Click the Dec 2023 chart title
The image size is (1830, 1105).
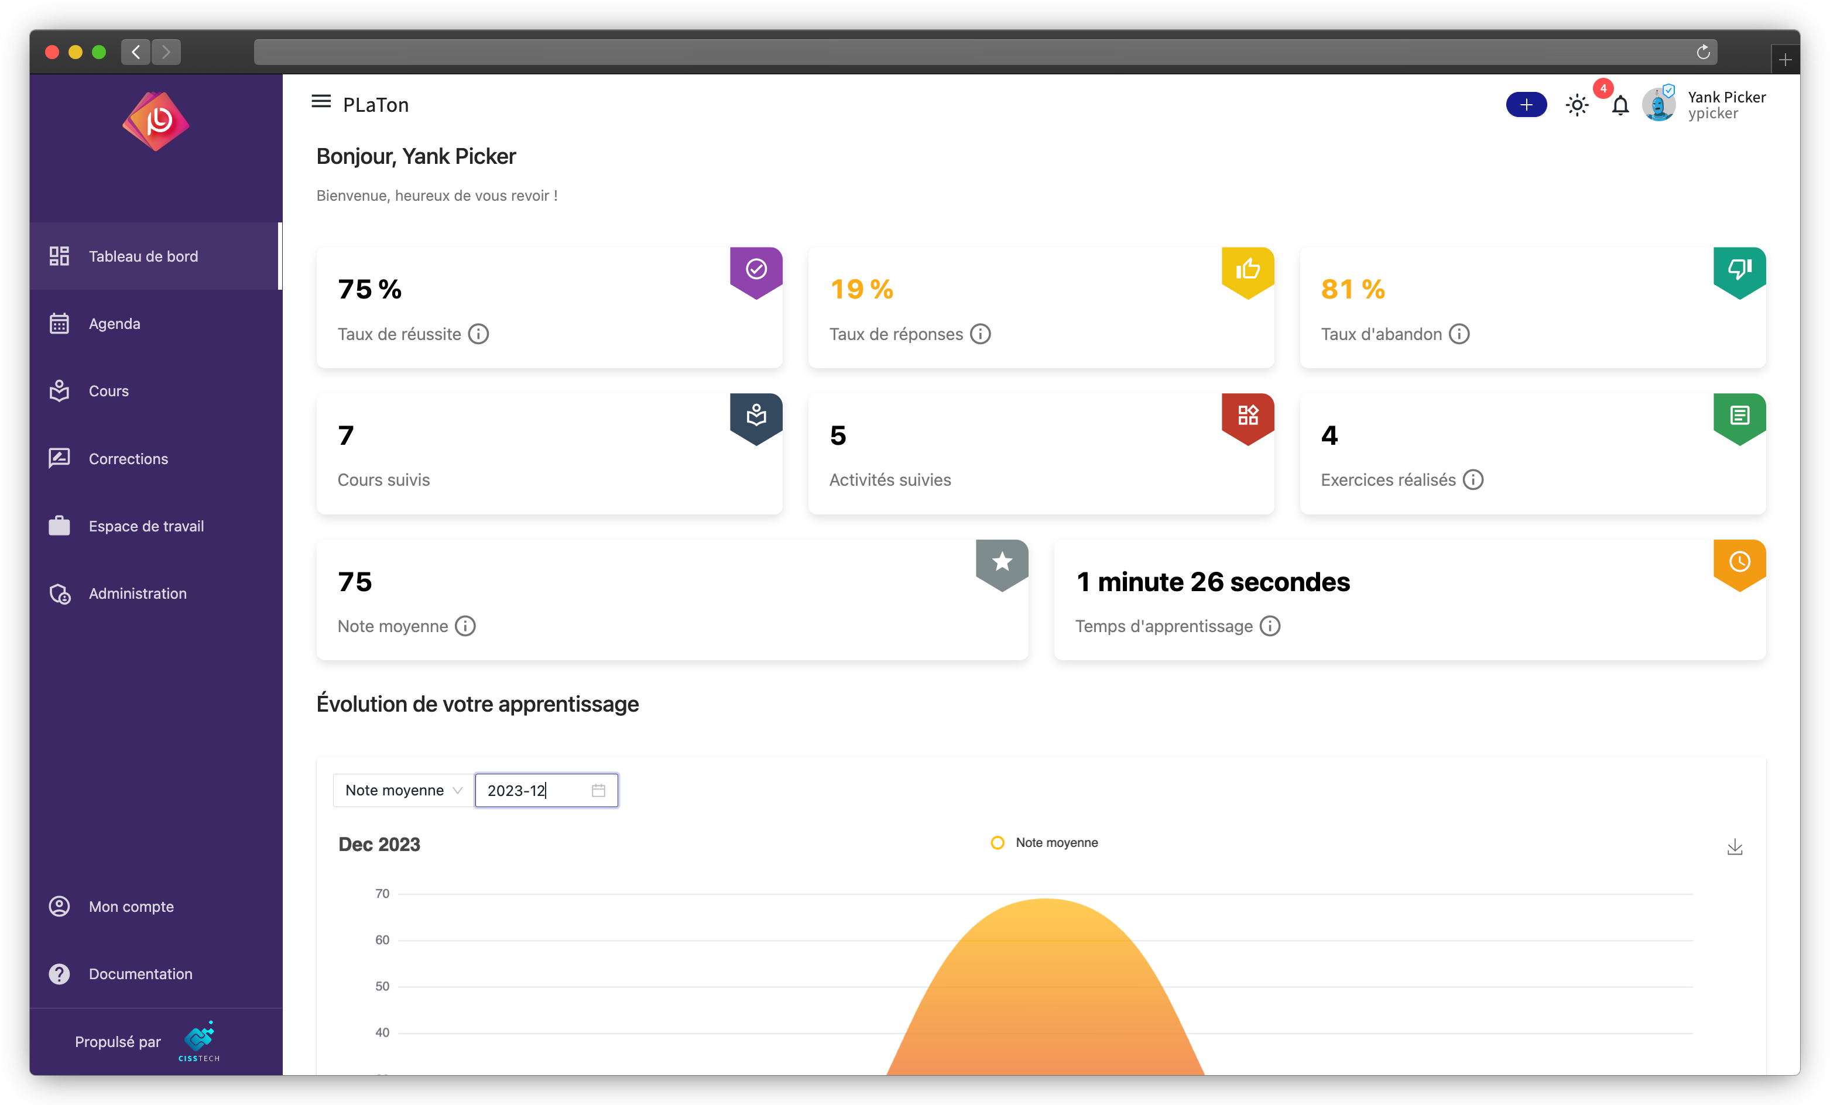[379, 845]
